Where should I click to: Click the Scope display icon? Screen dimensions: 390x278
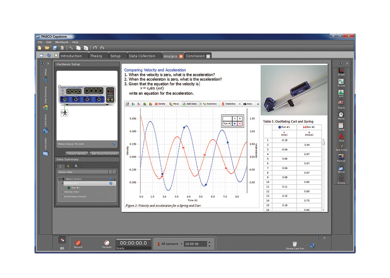(341, 81)
